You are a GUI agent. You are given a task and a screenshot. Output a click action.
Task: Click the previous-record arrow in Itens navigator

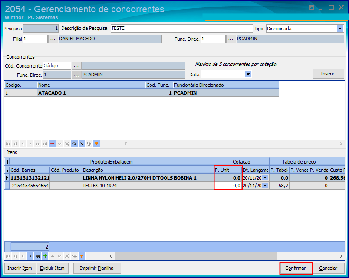23,256
